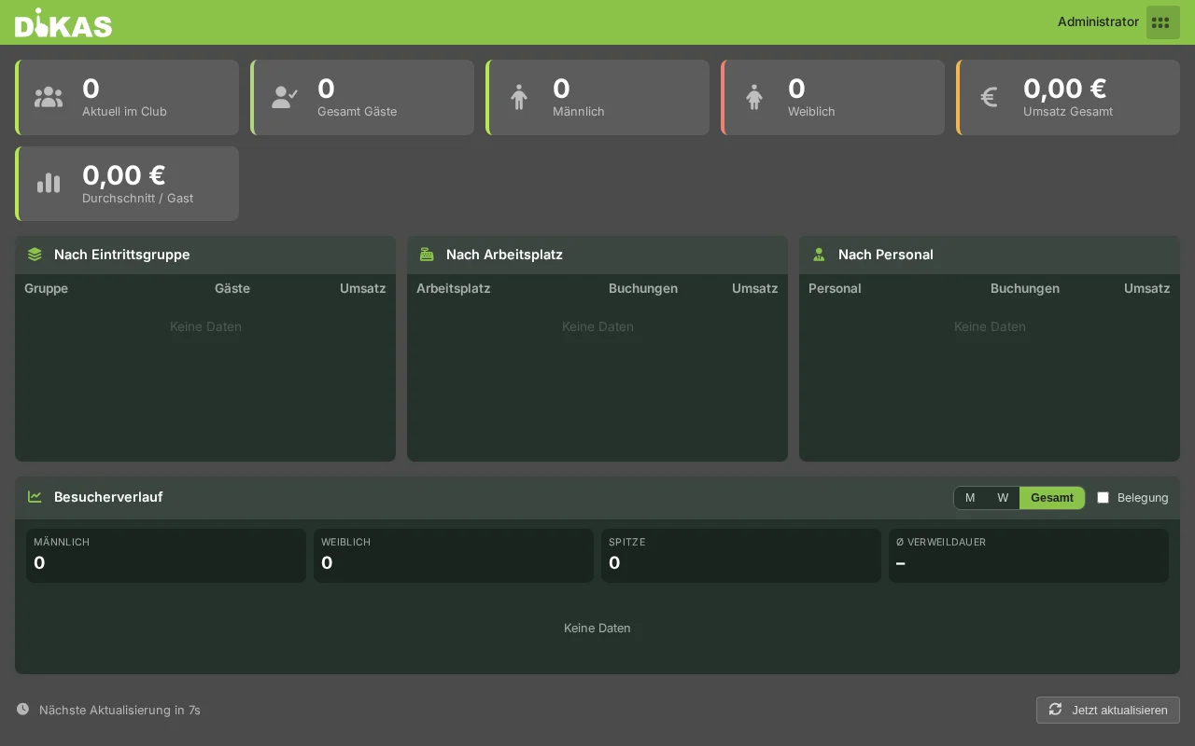Click the Durchschnitt / Gast label

pos(137,199)
